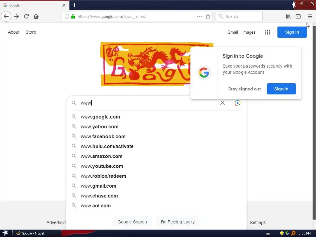Open the page actions three-dot menu

(x=199, y=16)
